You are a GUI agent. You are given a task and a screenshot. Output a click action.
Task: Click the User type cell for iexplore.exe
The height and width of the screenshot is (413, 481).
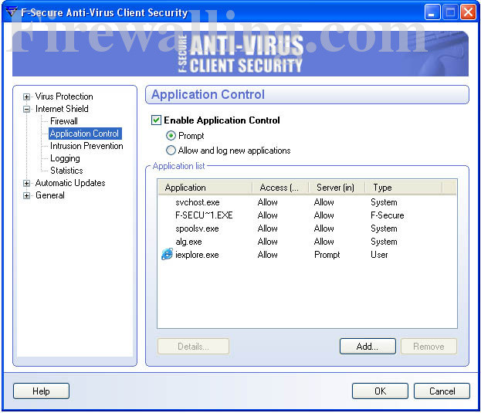[x=379, y=255]
